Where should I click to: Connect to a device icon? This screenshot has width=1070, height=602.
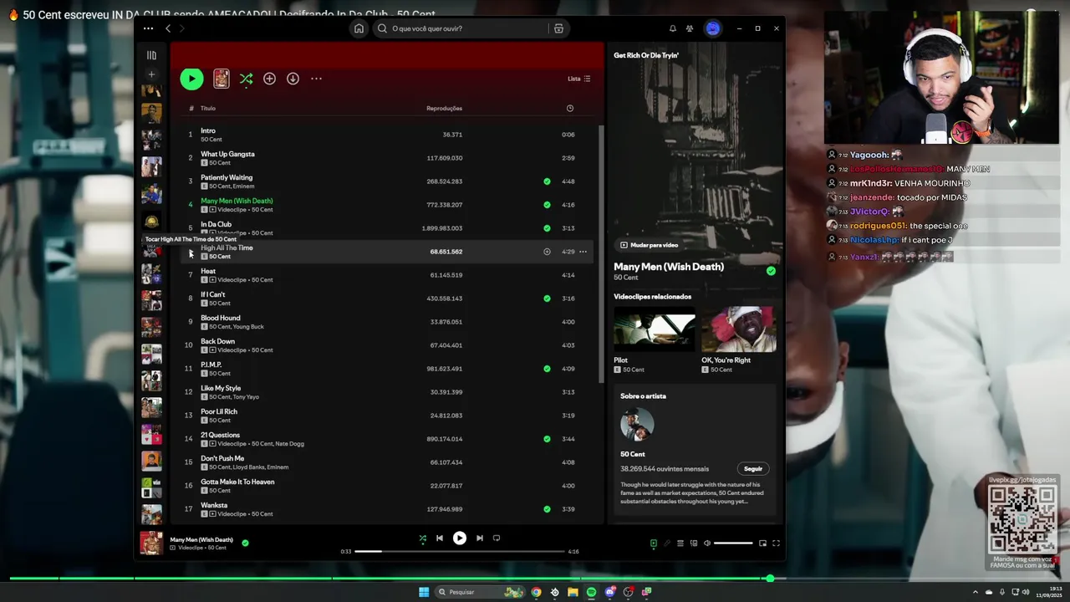pyautogui.click(x=694, y=543)
